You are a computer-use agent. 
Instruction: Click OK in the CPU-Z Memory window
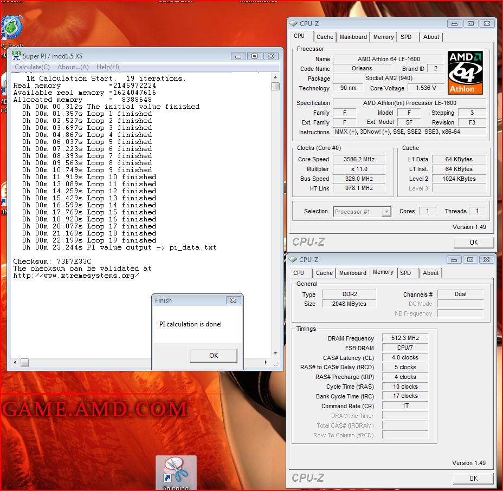pos(473,478)
